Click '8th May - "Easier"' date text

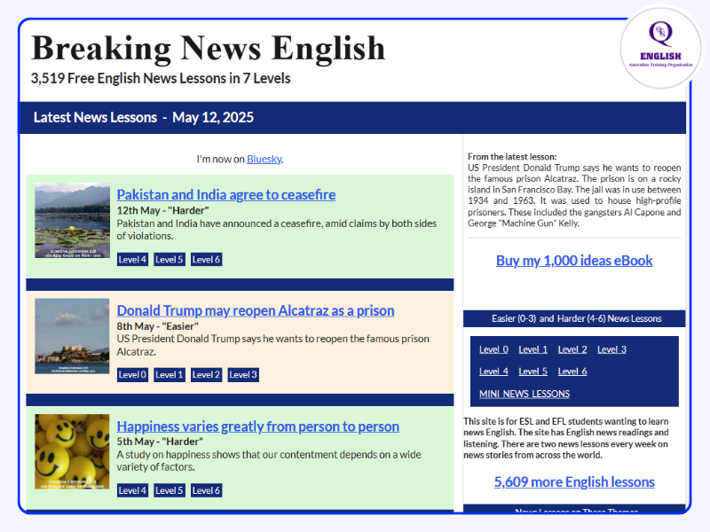[158, 326]
